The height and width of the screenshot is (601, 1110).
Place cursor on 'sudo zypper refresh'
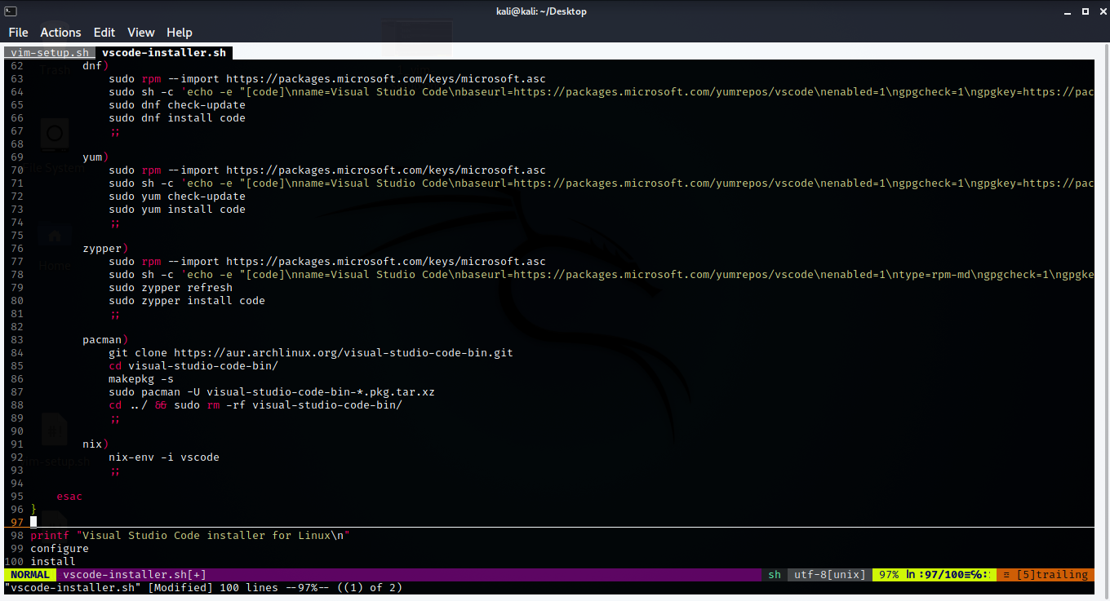tap(171, 288)
